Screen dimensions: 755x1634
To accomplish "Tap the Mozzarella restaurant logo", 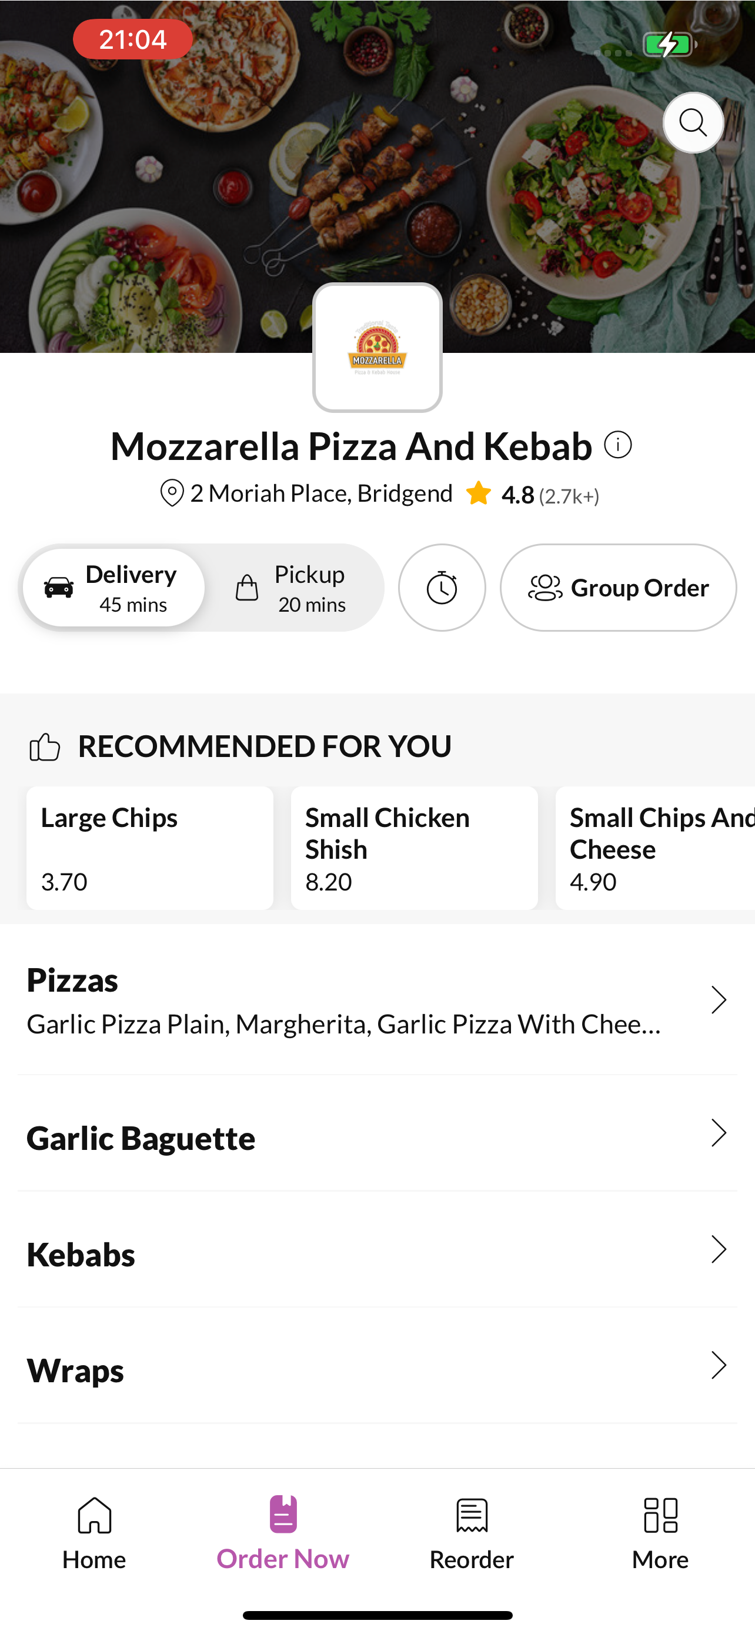I will 377,348.
